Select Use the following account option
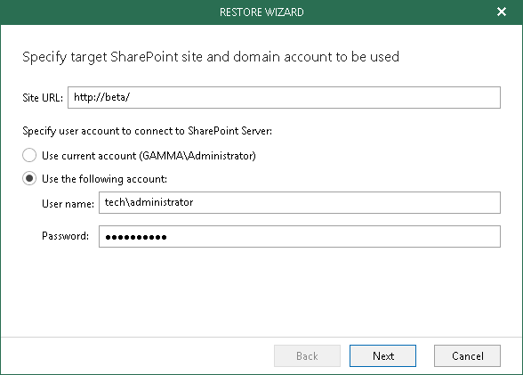The image size is (523, 375). 29,178
